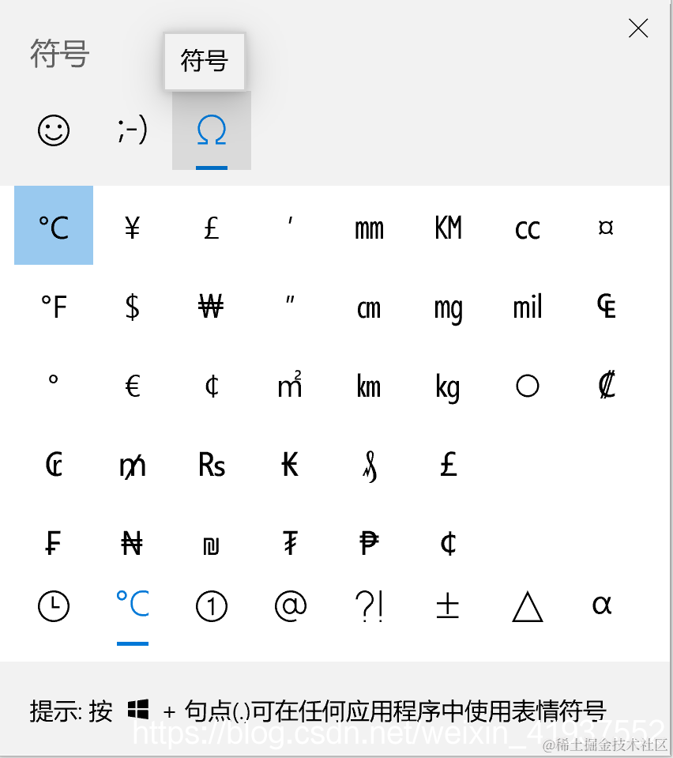Insert the kg unit symbol

pos(448,386)
